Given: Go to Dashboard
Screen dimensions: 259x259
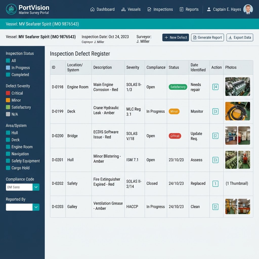Looking at the screenshot, I should (102, 9).
